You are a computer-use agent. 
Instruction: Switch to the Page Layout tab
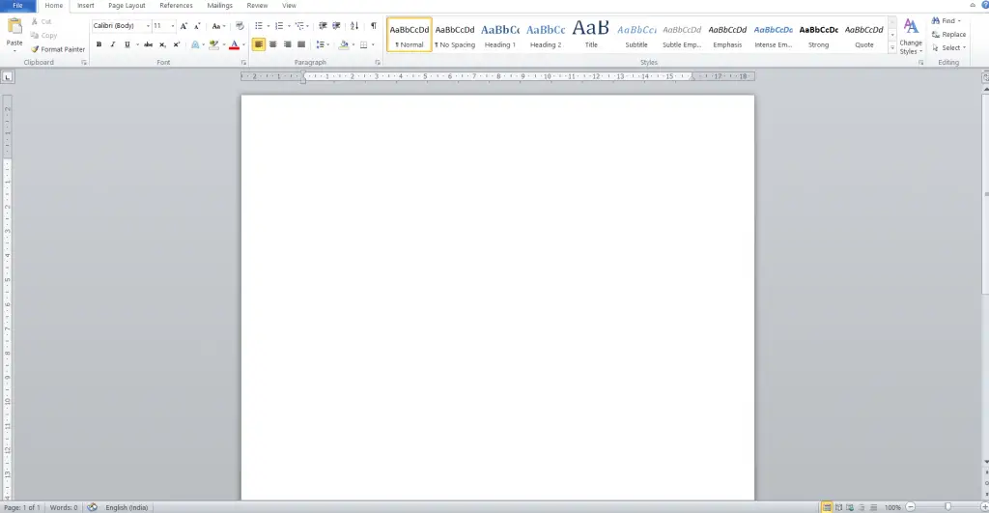(x=127, y=6)
